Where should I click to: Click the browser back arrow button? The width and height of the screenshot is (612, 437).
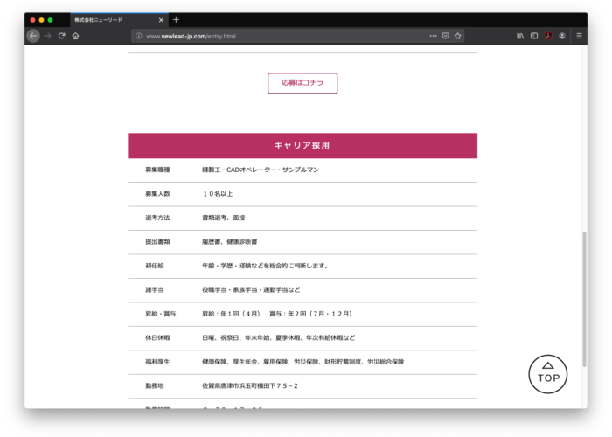pyautogui.click(x=33, y=36)
